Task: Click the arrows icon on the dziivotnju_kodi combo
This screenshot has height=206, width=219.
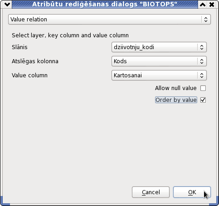Action: [202, 47]
